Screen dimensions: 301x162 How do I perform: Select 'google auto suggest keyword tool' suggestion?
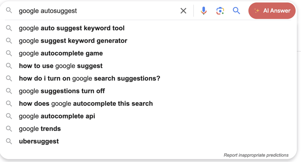[x=72, y=28]
